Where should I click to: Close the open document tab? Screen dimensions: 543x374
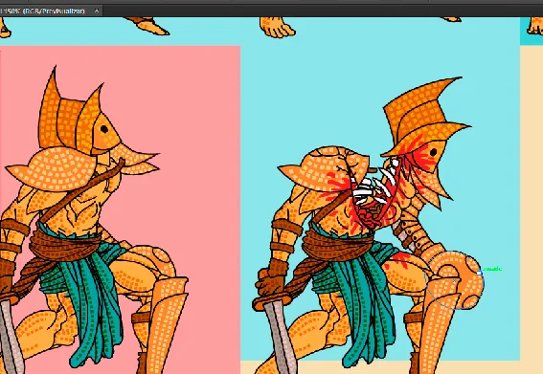pos(97,11)
